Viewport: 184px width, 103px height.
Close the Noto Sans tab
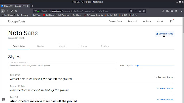(x=28, y=6)
